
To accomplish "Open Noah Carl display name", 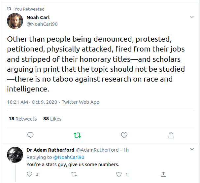I will coord(38,17).
